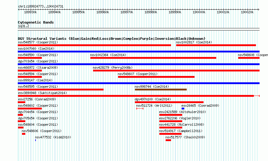Click nsv477532 (Kidd2010) label

point(53,137)
